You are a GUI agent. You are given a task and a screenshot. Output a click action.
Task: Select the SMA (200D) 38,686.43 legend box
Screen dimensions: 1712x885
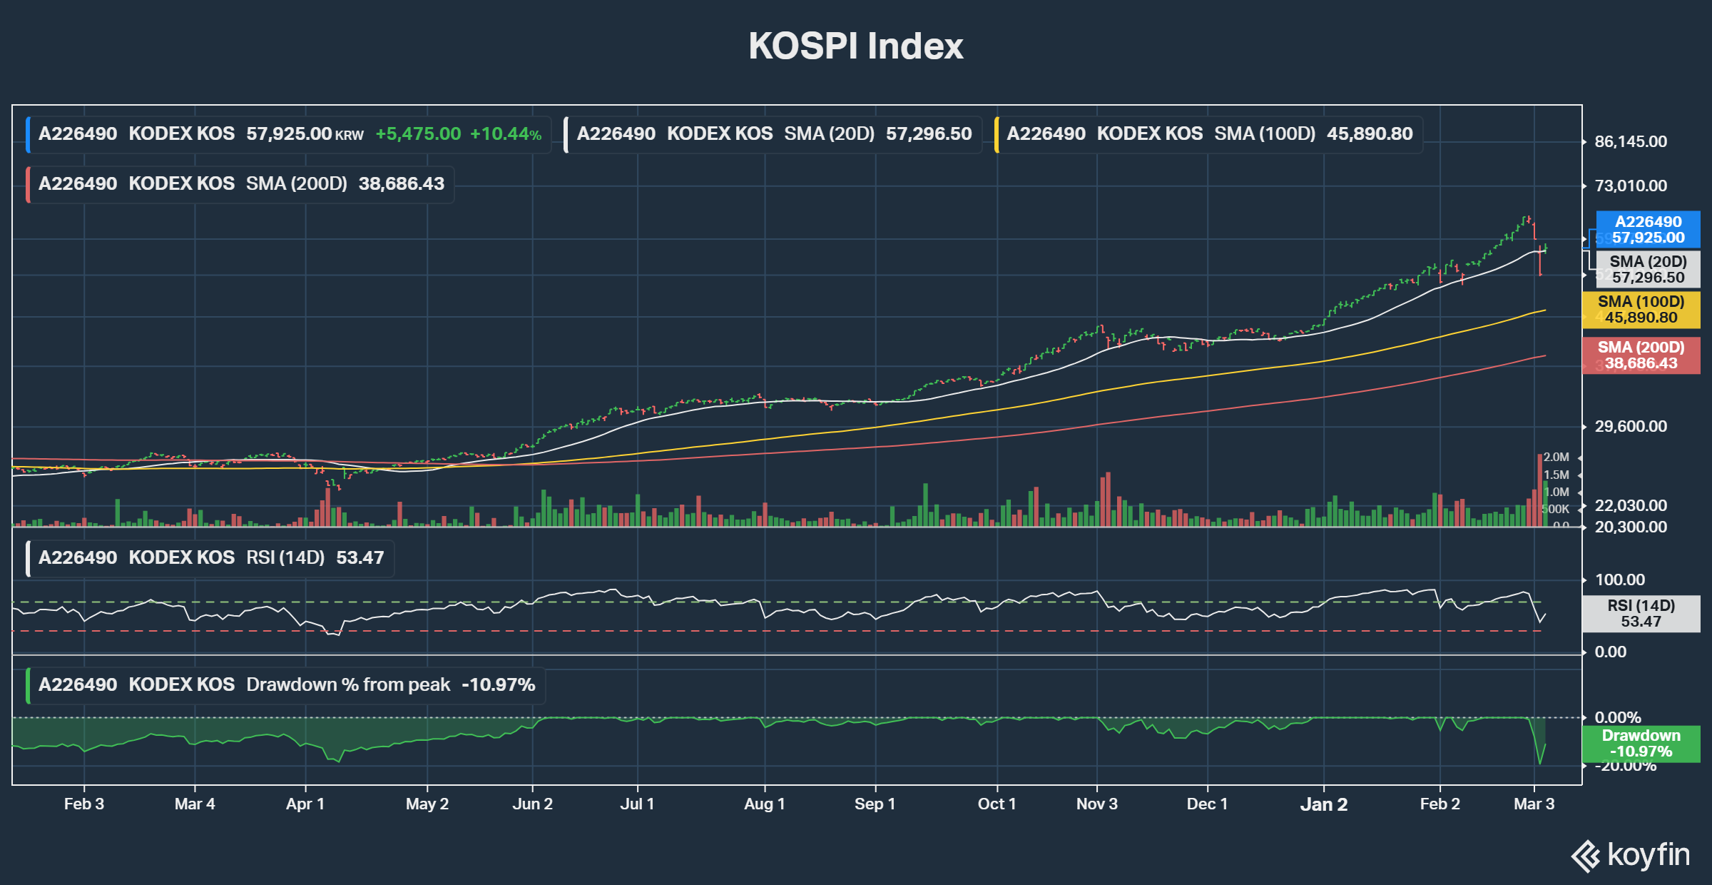coord(241,184)
